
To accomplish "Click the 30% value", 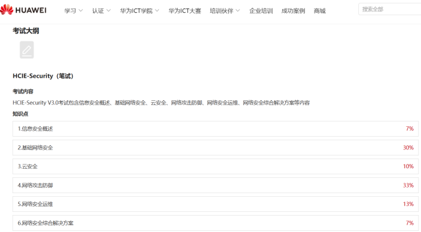I will [408, 148].
